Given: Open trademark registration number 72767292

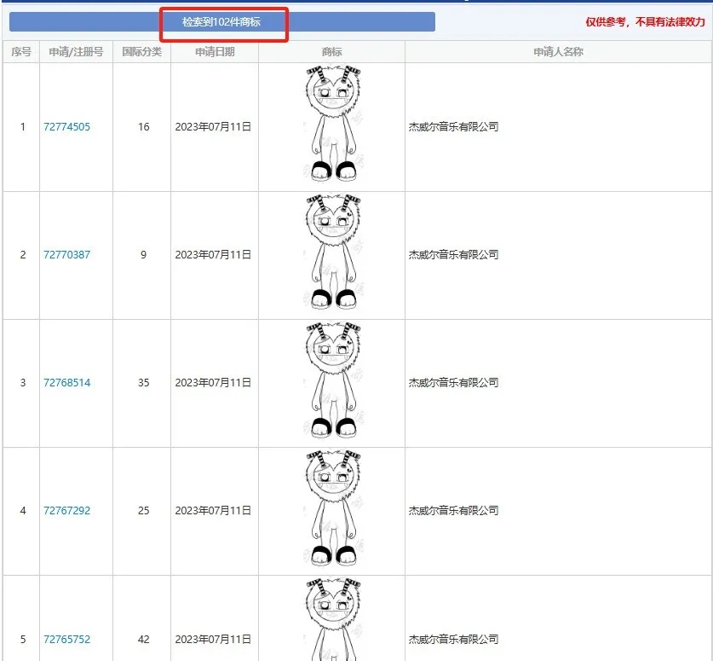Looking at the screenshot, I should coord(66,510).
